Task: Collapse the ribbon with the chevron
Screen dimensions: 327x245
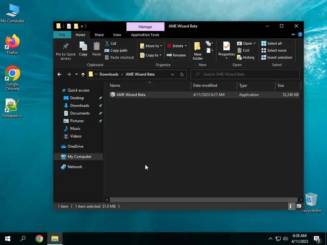Action: [293, 34]
